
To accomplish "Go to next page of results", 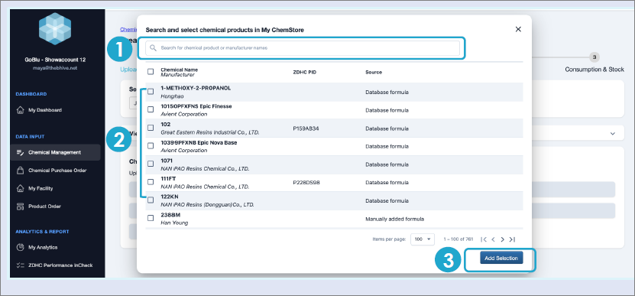I will coord(503,239).
